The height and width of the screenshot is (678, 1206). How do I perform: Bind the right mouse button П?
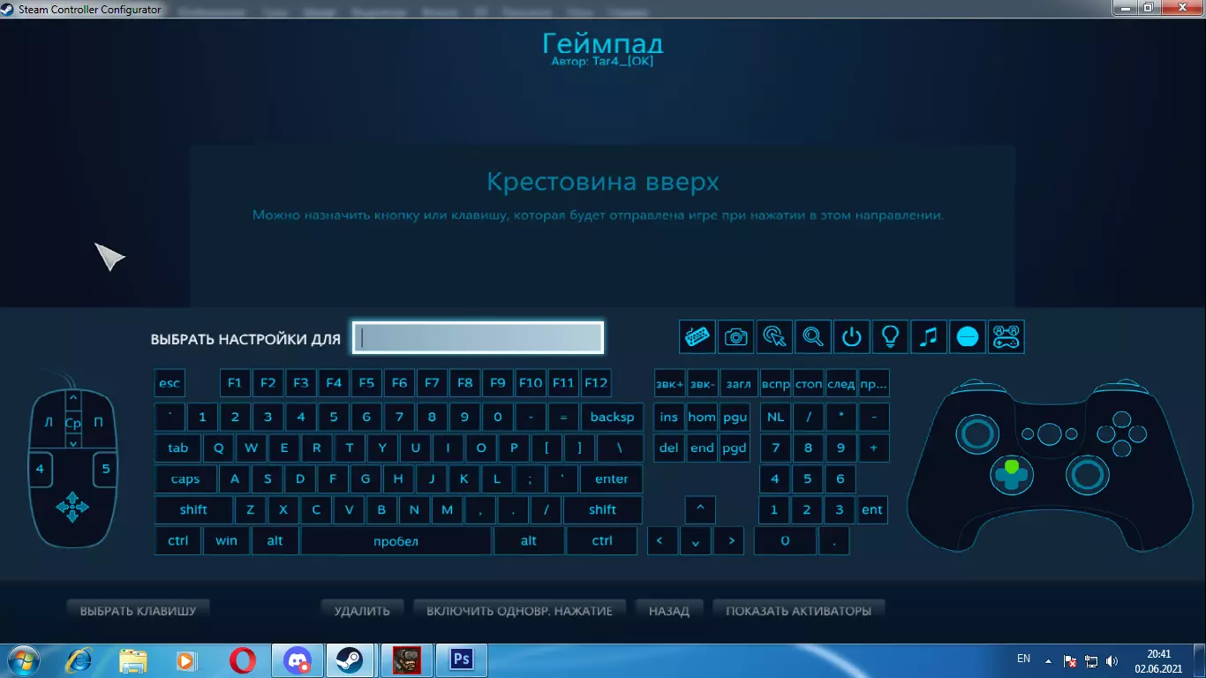pos(98,422)
